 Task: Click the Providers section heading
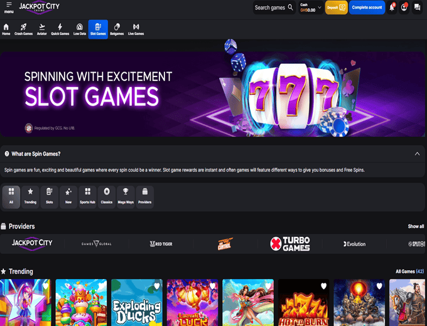click(x=21, y=226)
